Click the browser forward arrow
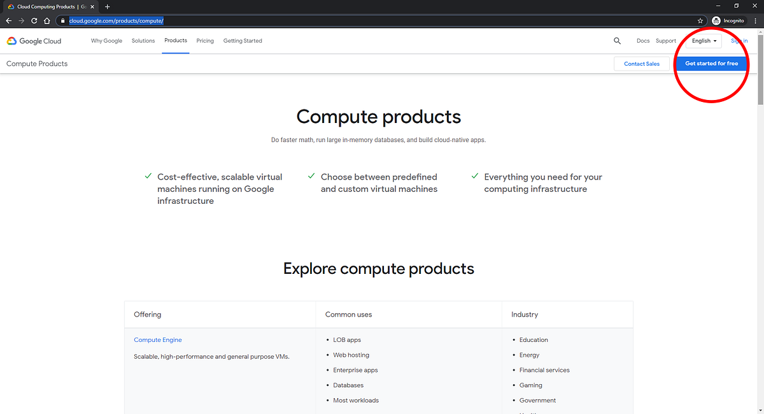Screen dimensions: 764x414 pos(21,20)
